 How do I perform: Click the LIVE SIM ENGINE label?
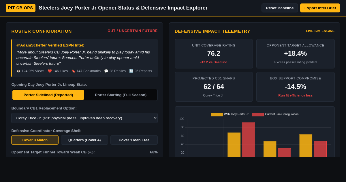coord(320,31)
